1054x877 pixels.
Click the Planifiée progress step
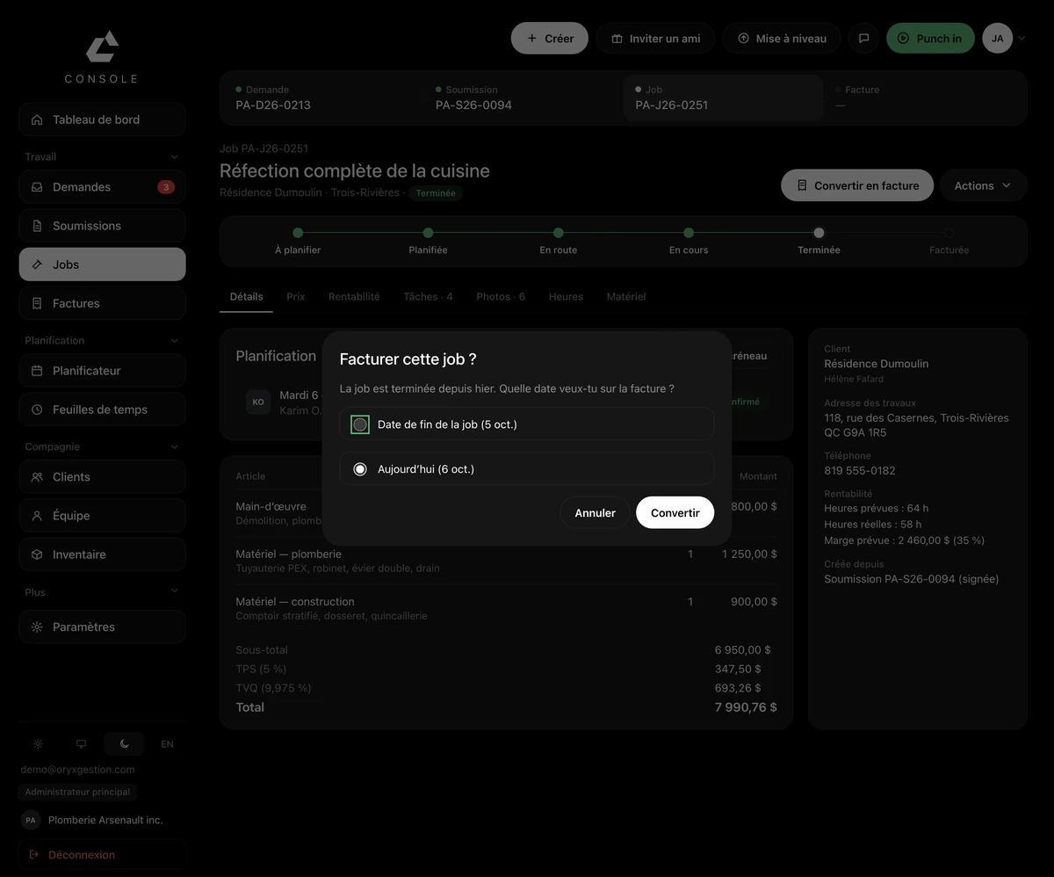point(428,241)
